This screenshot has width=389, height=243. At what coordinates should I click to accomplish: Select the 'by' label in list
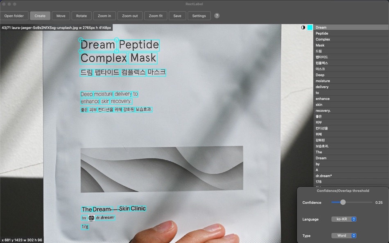[x=351, y=164]
